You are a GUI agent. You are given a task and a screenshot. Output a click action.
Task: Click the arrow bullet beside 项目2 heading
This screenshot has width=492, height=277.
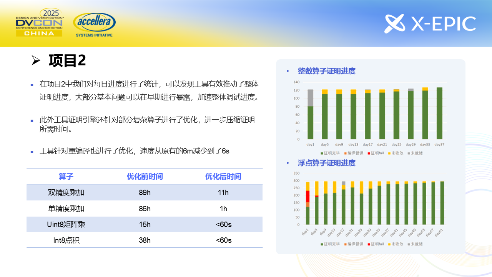(x=36, y=60)
